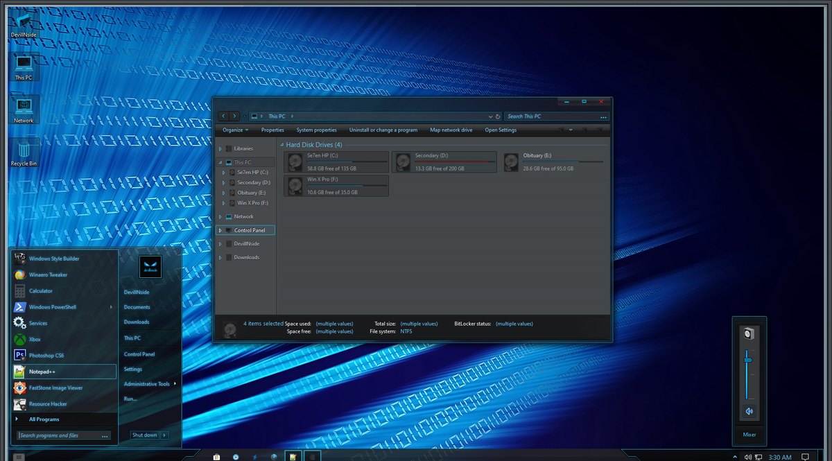Open FastStone Image Viewer entry
This screenshot has height=461, width=832.
(64, 388)
